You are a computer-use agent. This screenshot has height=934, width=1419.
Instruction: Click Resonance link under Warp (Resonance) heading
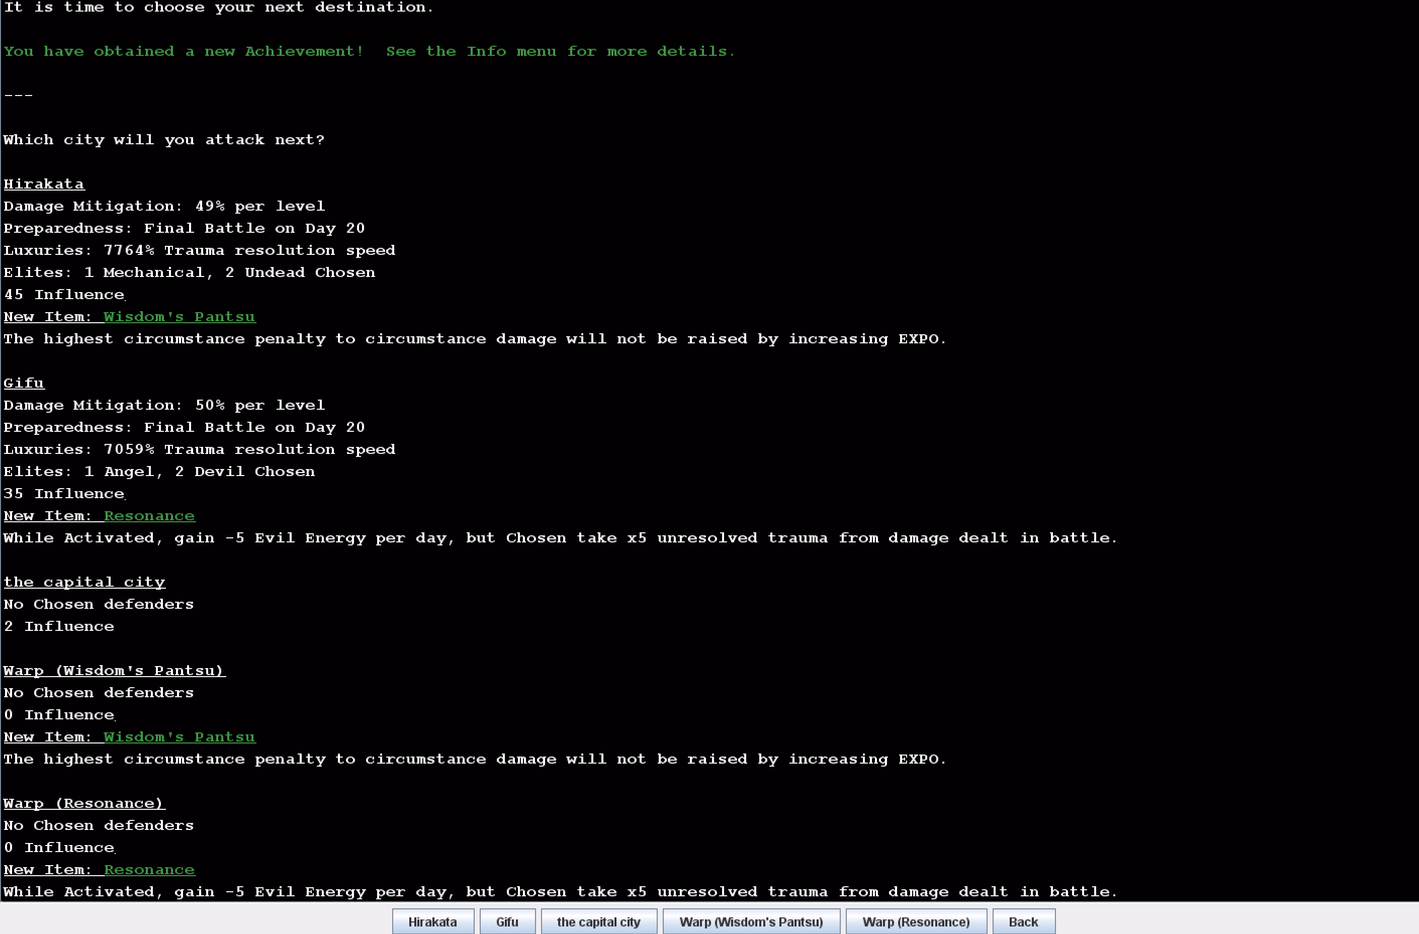click(x=149, y=870)
